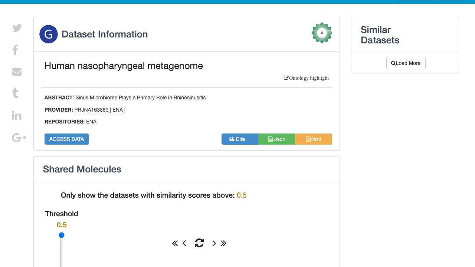475x267 pixels.
Task: Go to last page double-right arrows
Action: click(x=223, y=243)
